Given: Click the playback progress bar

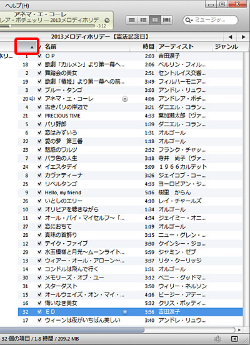Looking at the screenshot, I should tap(47, 26).
